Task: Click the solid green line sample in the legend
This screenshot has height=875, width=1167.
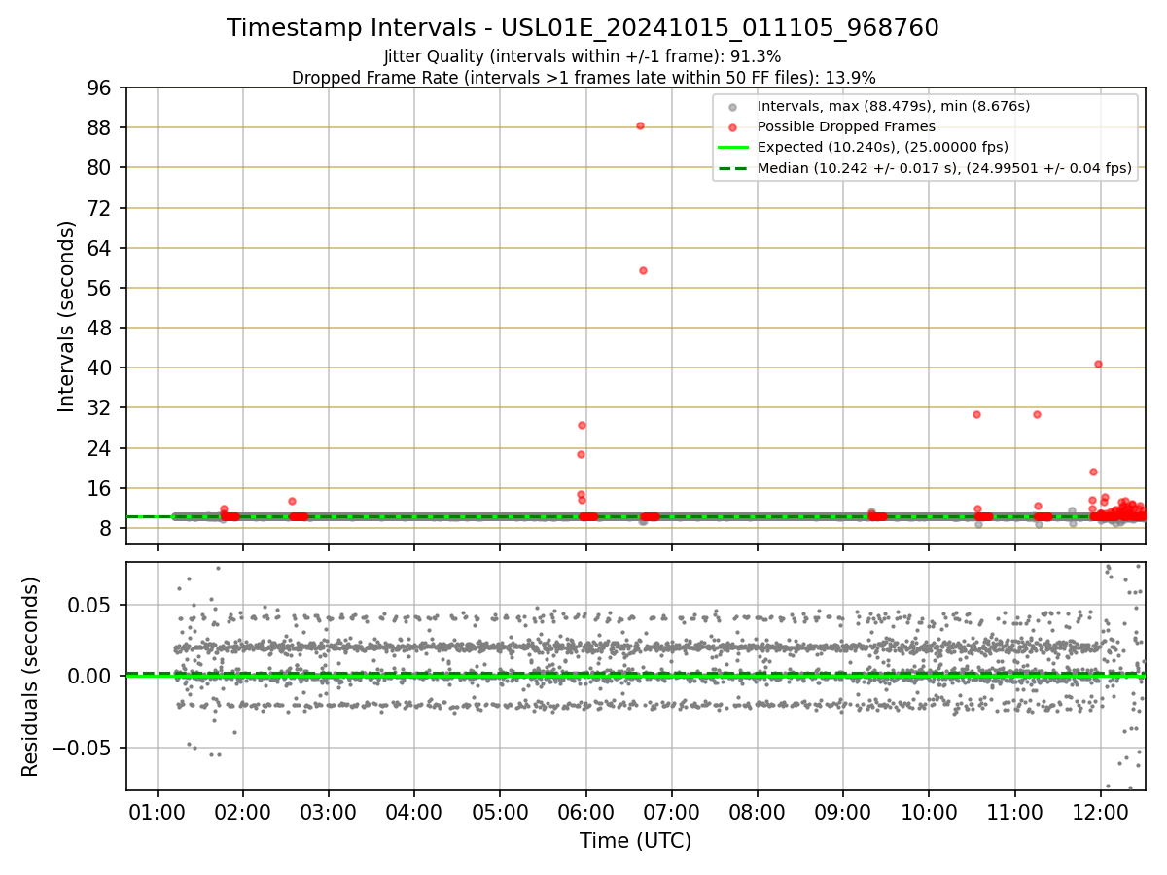Action: pyautogui.click(x=733, y=148)
